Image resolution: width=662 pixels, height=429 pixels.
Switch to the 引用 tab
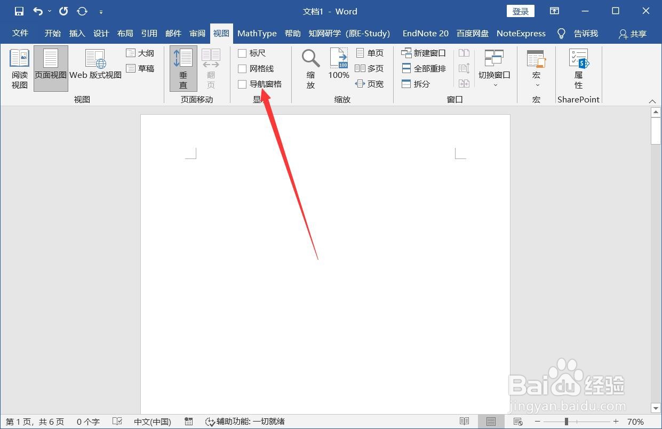149,33
